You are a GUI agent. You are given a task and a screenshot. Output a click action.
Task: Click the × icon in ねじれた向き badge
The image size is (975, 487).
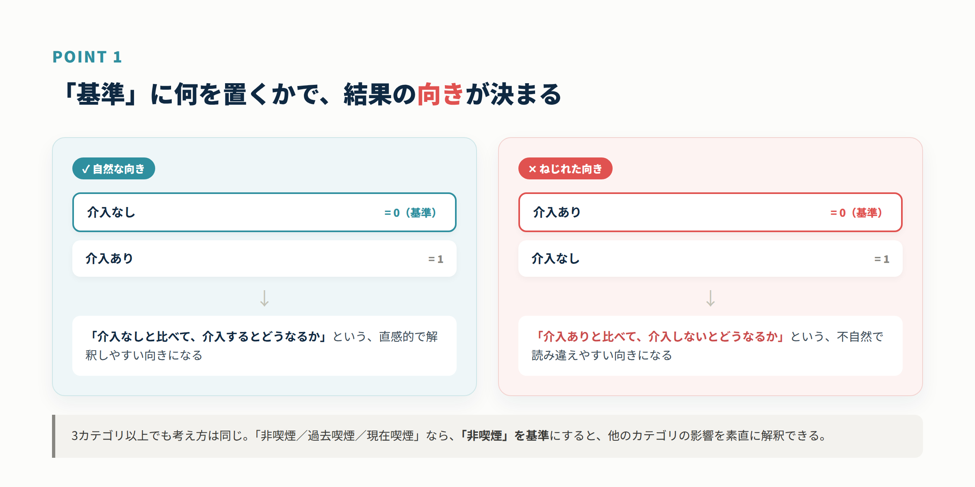[x=532, y=169]
